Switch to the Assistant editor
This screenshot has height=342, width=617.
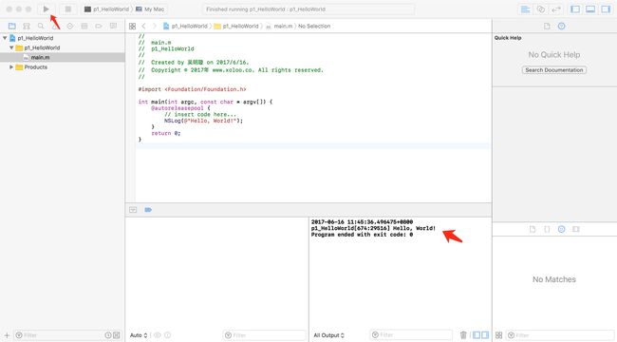pos(541,9)
